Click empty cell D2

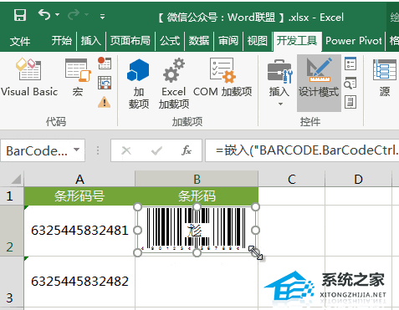pyautogui.click(x=359, y=231)
